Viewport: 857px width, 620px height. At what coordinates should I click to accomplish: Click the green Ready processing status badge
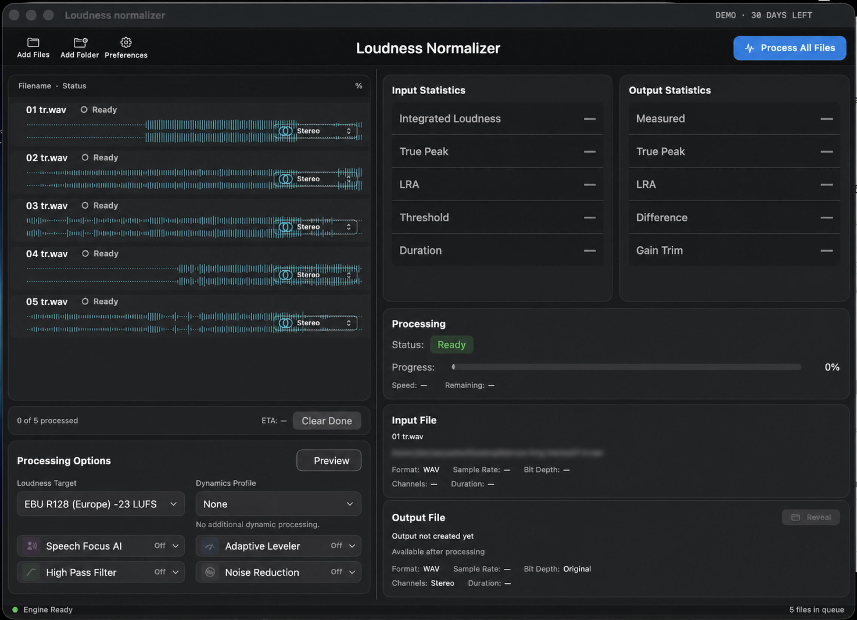[x=451, y=345]
